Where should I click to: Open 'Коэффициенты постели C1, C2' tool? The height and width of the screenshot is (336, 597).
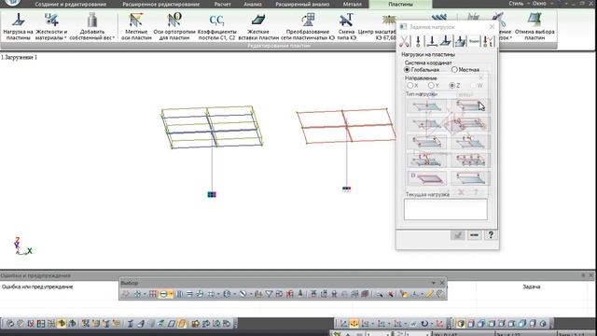coord(216,26)
